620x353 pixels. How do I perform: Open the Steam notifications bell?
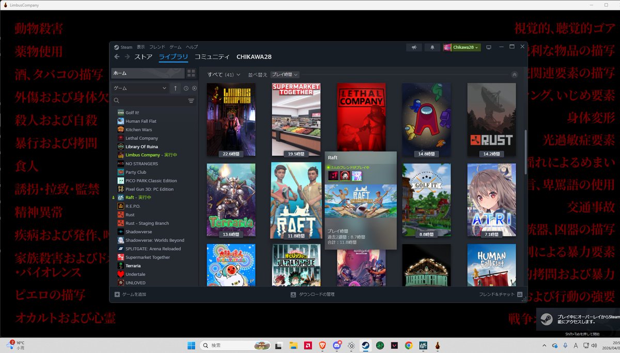(432, 47)
